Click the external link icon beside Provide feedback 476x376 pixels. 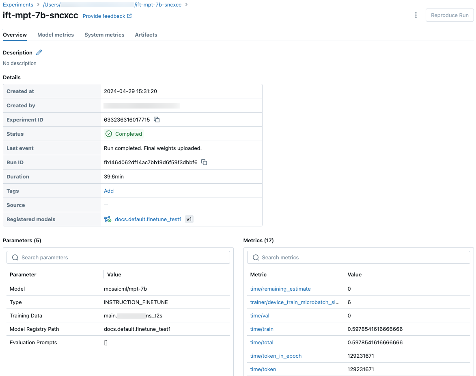pos(129,16)
